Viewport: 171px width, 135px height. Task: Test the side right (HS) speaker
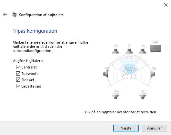click(x=153, y=74)
